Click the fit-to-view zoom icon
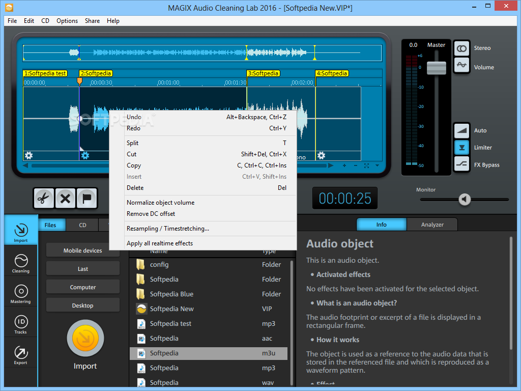Screen dimensions: 521x391 pos(366,165)
